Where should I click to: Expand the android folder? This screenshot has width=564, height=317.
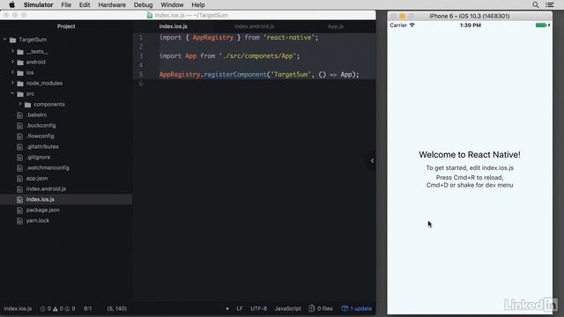[x=12, y=62]
